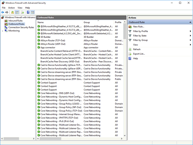Viewport: 193px width, 145px height.
Task: Open the Action menu
Action: coord(12,8)
